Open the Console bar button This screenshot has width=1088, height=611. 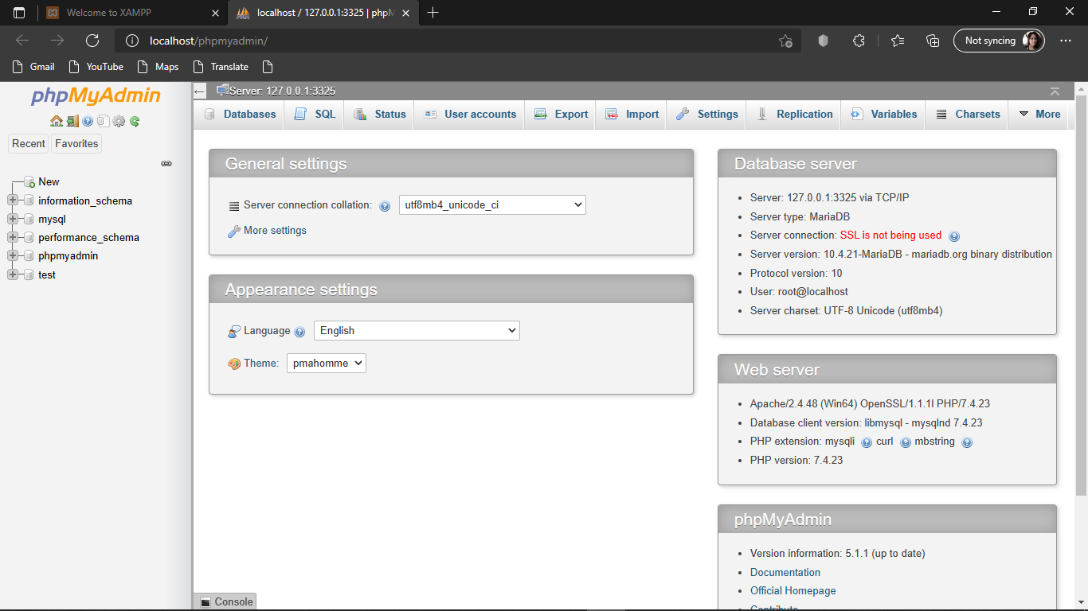(x=225, y=601)
